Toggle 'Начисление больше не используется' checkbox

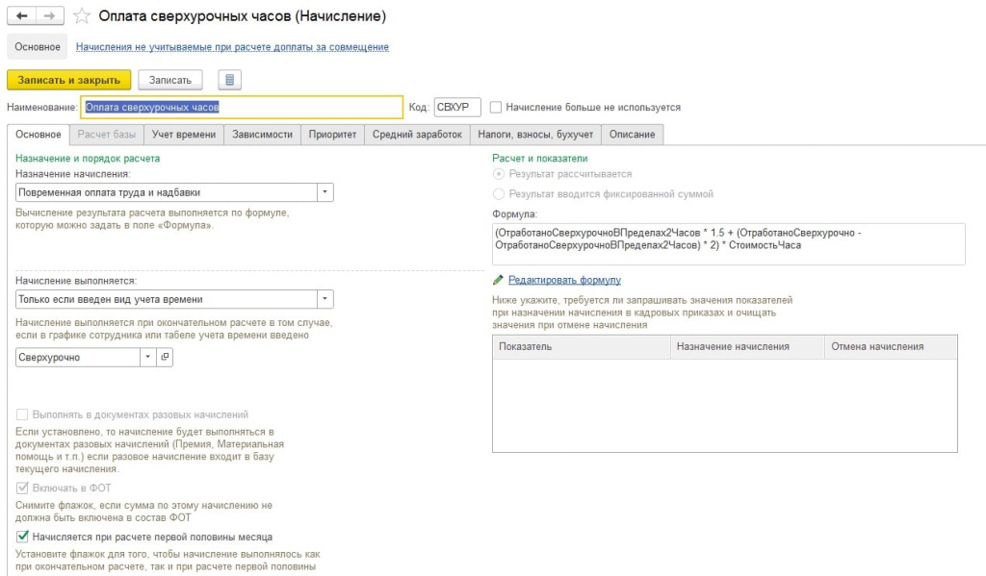496,108
